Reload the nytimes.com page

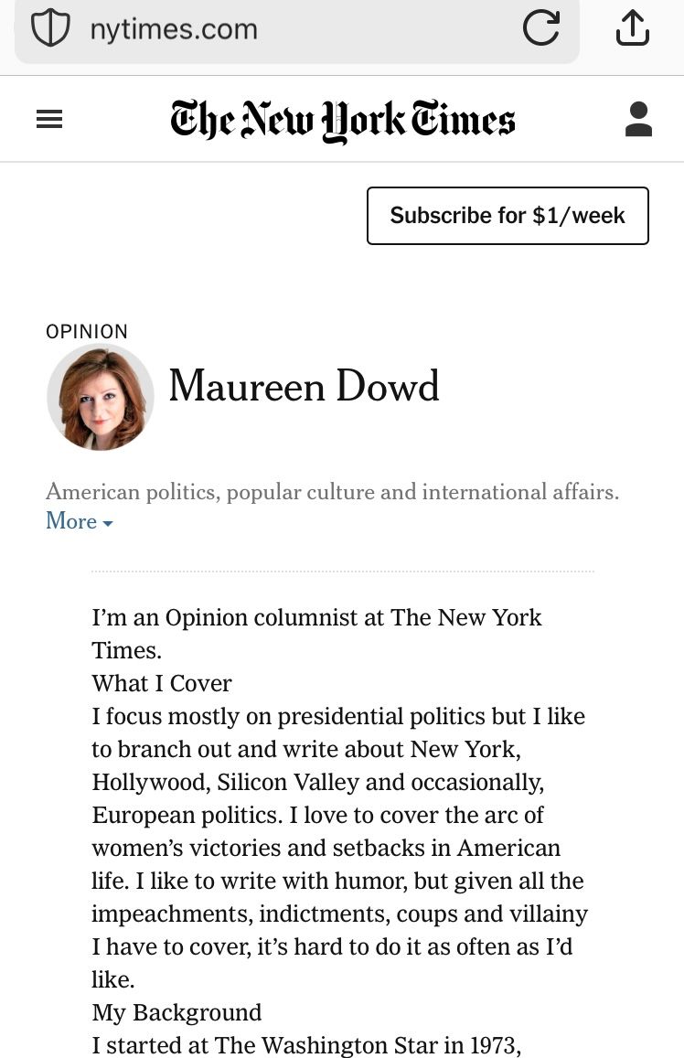click(541, 27)
